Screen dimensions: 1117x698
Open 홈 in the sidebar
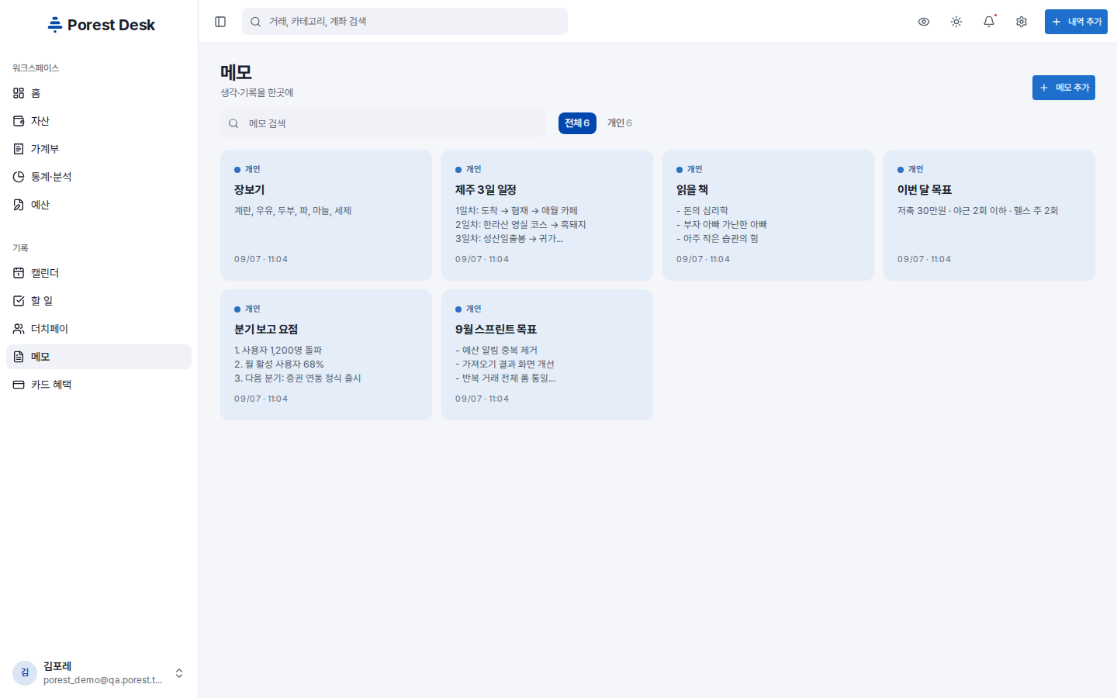click(x=99, y=93)
